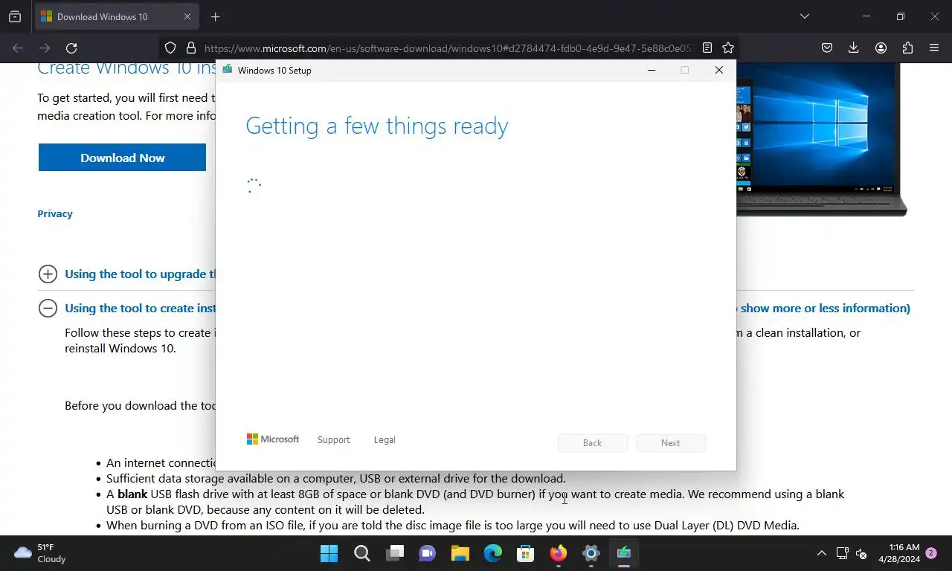Collapse the create installation media section

tap(48, 308)
